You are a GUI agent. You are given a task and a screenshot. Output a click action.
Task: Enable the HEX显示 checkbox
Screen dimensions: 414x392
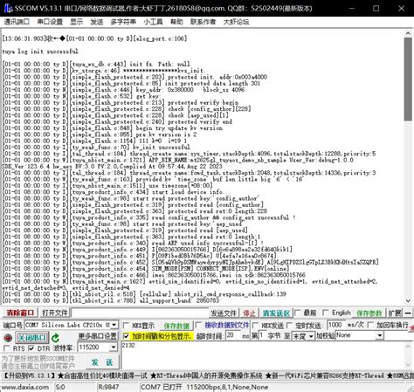(x=126, y=325)
